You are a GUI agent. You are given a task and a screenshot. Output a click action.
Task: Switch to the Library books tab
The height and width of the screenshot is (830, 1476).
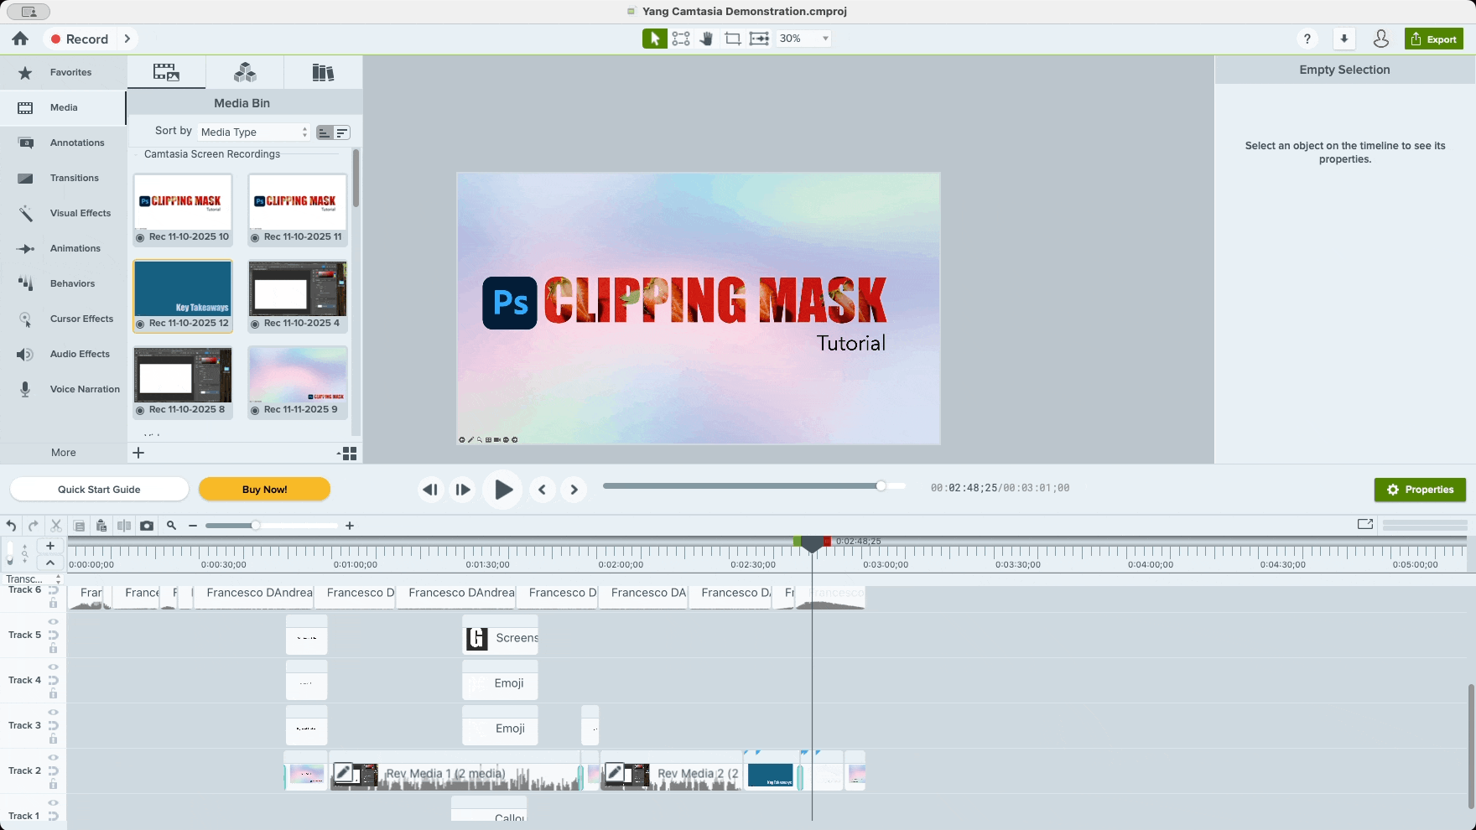pyautogui.click(x=323, y=72)
